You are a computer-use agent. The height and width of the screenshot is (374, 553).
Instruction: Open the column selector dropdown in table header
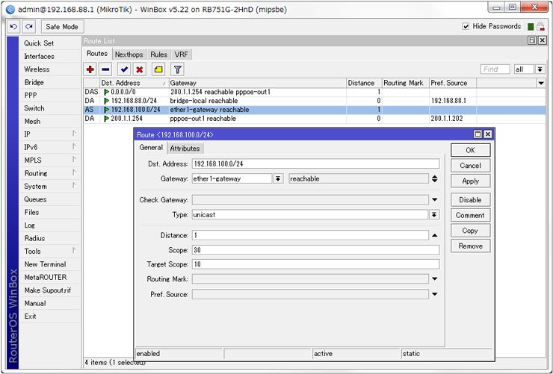[541, 83]
